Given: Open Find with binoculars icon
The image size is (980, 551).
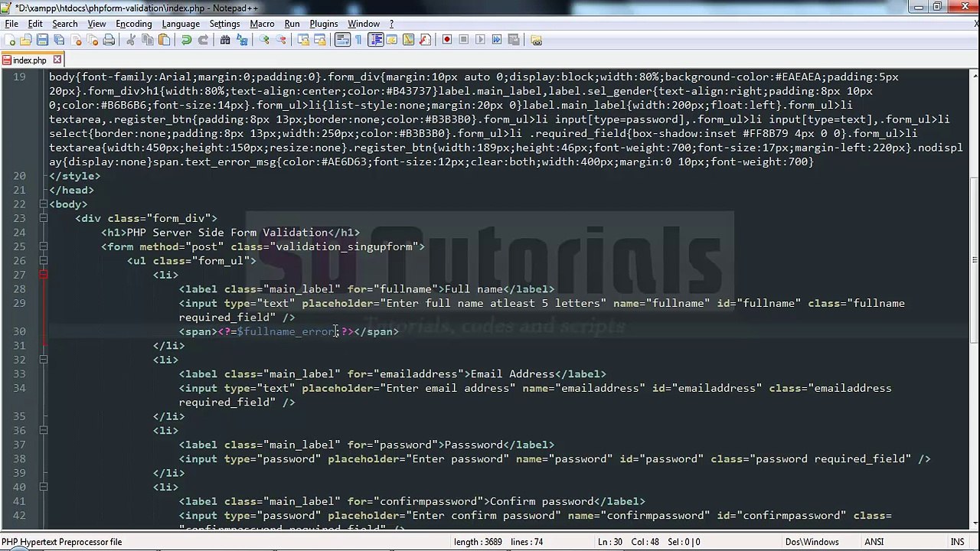Looking at the screenshot, I should pyautogui.click(x=225, y=40).
